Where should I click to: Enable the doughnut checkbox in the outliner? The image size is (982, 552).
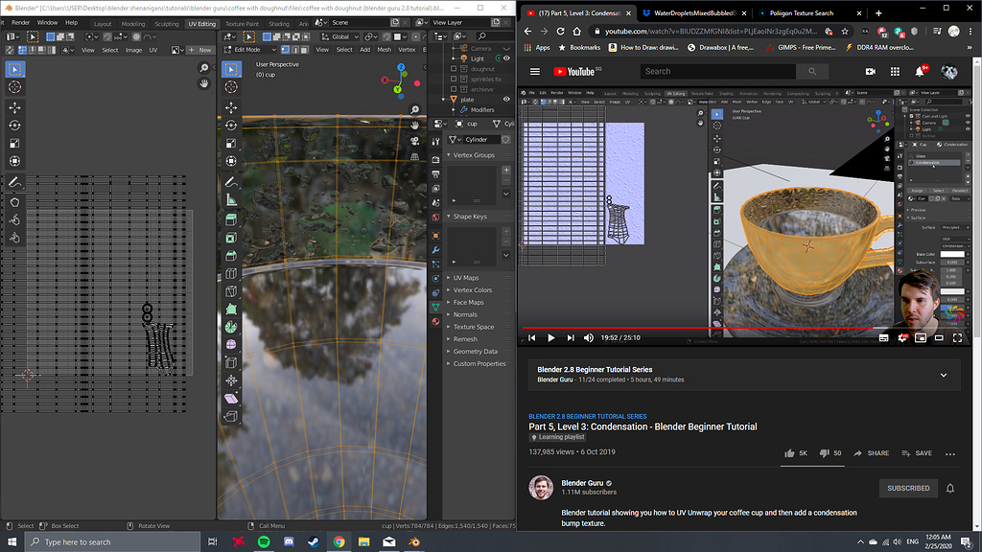pos(454,68)
